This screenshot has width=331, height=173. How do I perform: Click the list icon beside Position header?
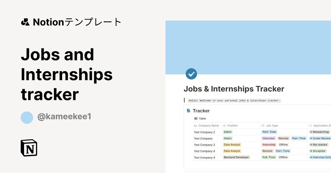[225, 125]
